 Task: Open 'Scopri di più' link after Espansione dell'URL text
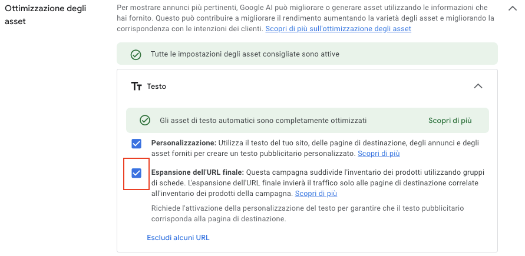tap(316, 194)
